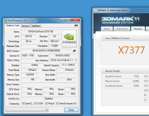Click the Name field NVIDIA GeForce GTX 780
This screenshot has height=116, width=149.
[x=41, y=31]
